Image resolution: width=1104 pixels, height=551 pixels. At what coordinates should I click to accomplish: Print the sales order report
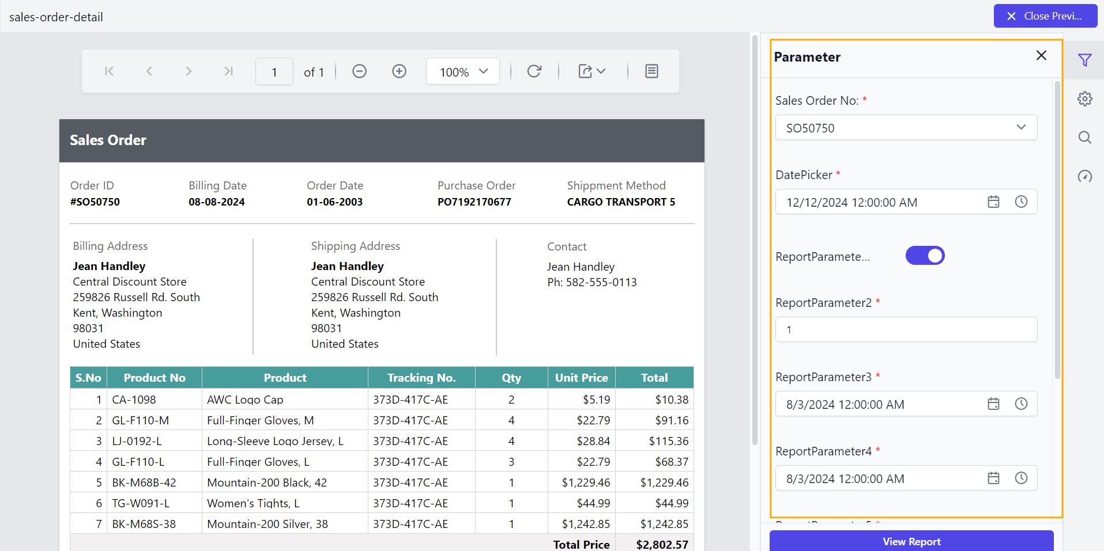coord(651,71)
